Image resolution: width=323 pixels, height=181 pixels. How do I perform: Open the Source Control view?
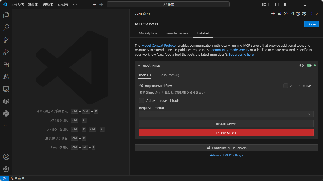(6, 40)
